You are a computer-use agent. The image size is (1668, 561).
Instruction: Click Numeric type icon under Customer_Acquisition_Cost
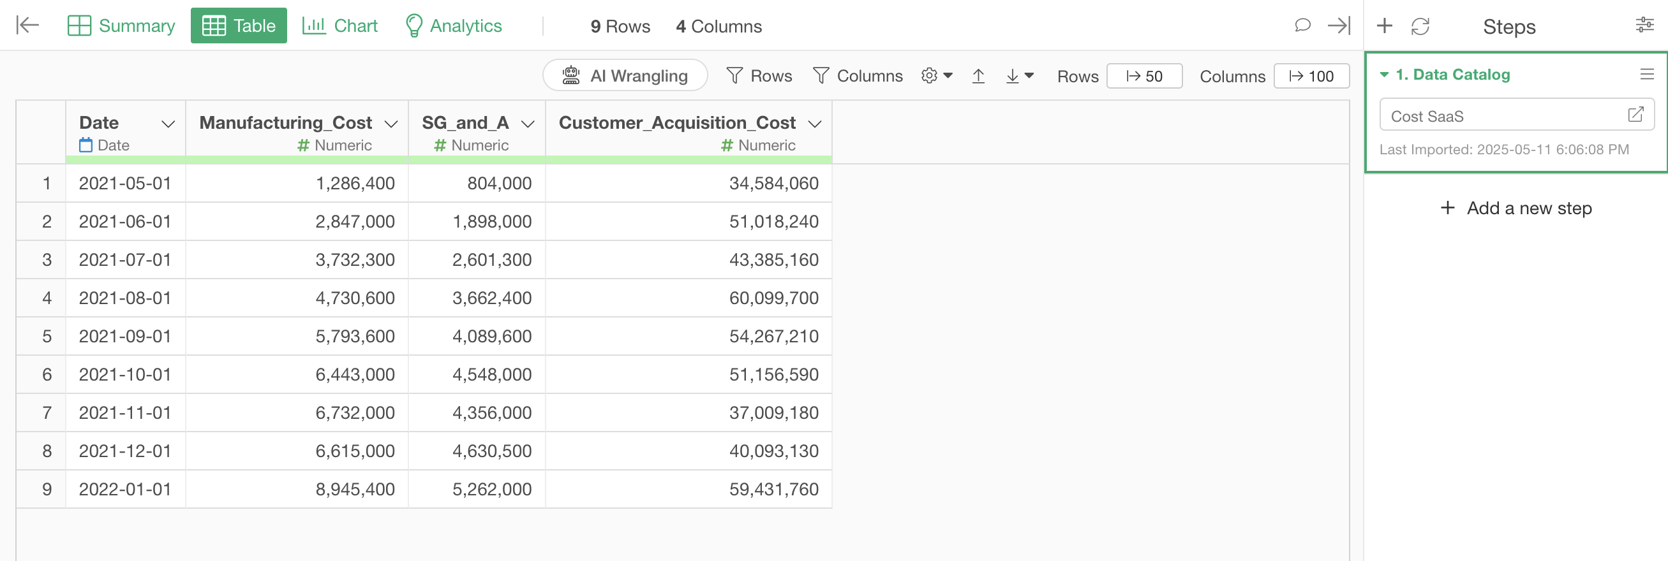point(727,145)
